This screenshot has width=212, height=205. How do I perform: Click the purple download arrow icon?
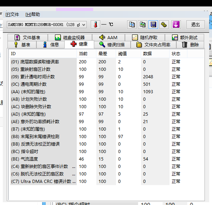[x=176, y=25]
